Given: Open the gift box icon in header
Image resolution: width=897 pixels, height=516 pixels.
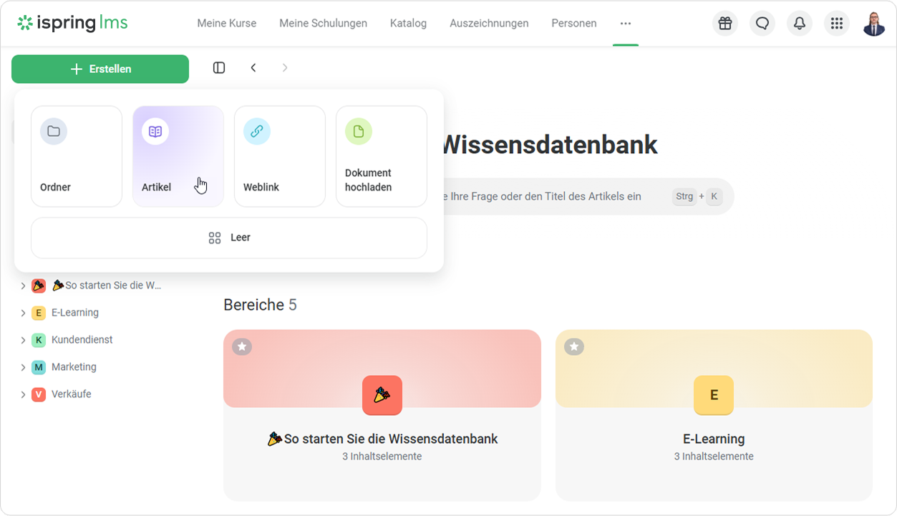Looking at the screenshot, I should 725,24.
